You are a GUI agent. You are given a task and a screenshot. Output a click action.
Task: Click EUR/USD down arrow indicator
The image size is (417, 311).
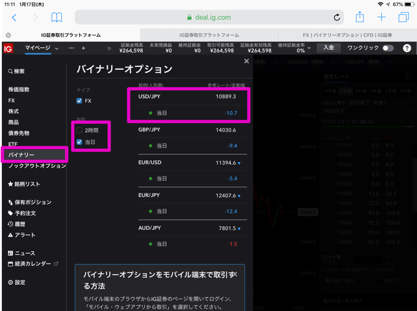pos(239,163)
